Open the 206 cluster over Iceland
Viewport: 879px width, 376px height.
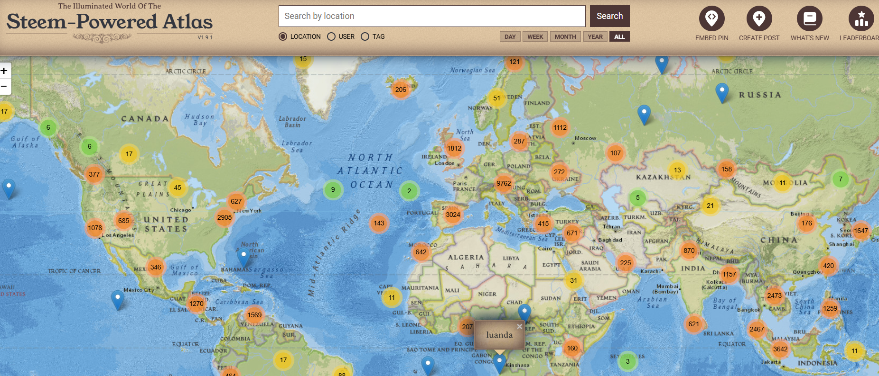click(401, 90)
